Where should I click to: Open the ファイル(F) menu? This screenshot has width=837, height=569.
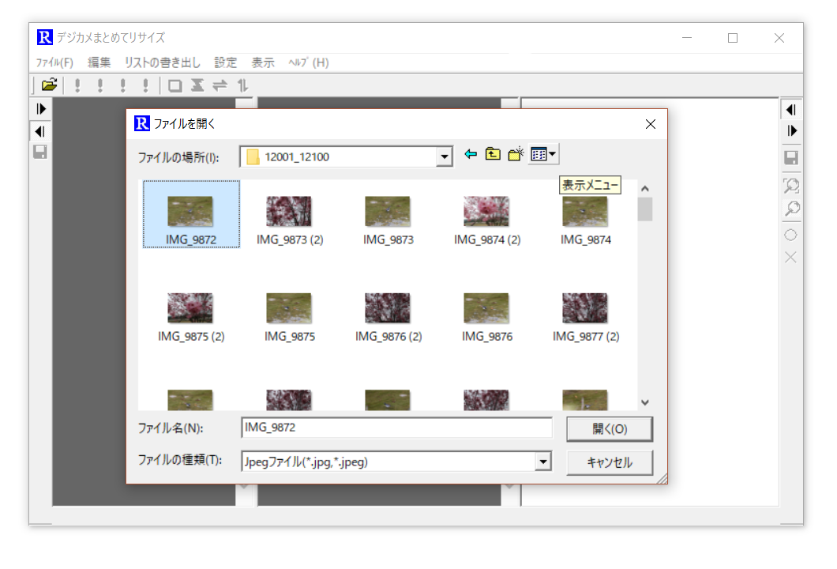click(54, 62)
